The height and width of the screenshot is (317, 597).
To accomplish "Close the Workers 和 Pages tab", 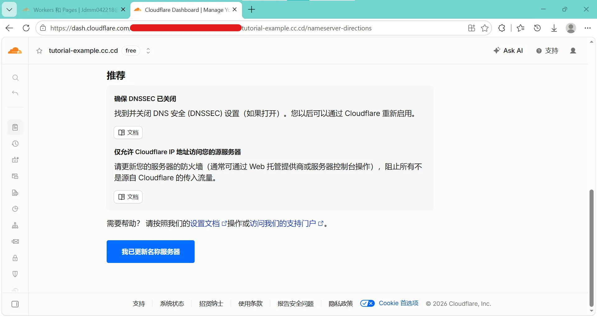I will click(x=123, y=10).
